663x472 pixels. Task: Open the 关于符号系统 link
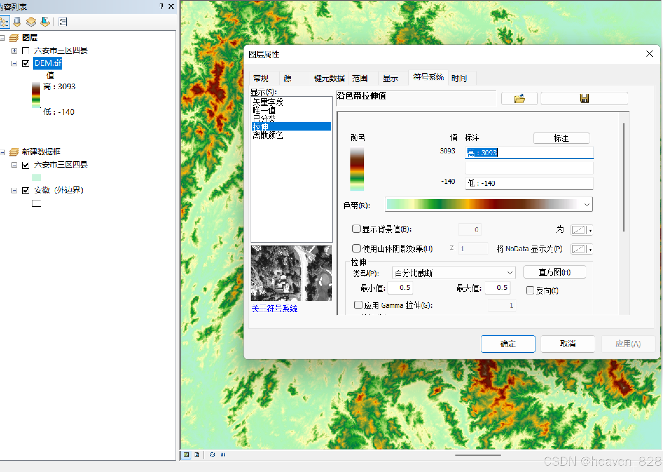click(274, 308)
